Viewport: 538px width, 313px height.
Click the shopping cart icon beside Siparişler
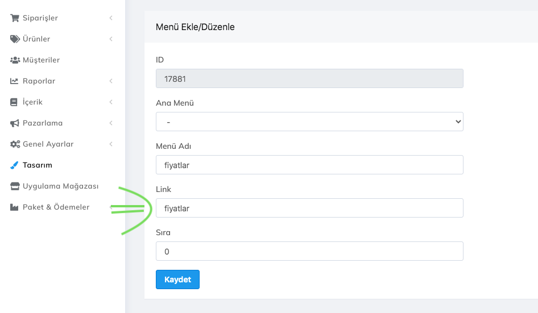(x=15, y=18)
